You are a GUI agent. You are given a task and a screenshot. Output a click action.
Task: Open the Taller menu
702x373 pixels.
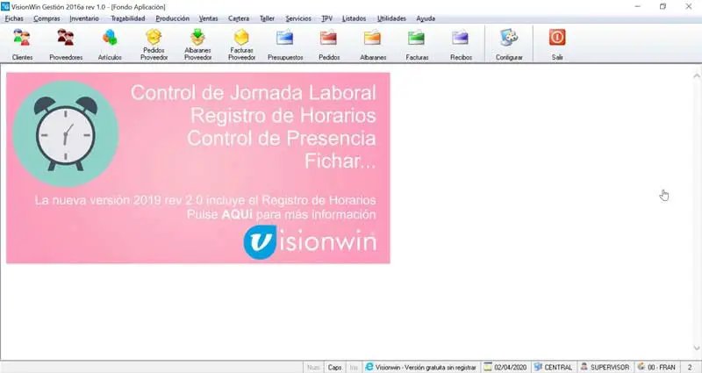[x=267, y=18]
